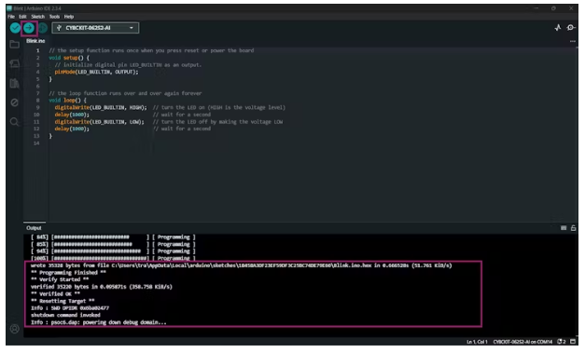Open the Sketchbook folder in the sidebar
This screenshot has height=353, width=585.
(15, 45)
